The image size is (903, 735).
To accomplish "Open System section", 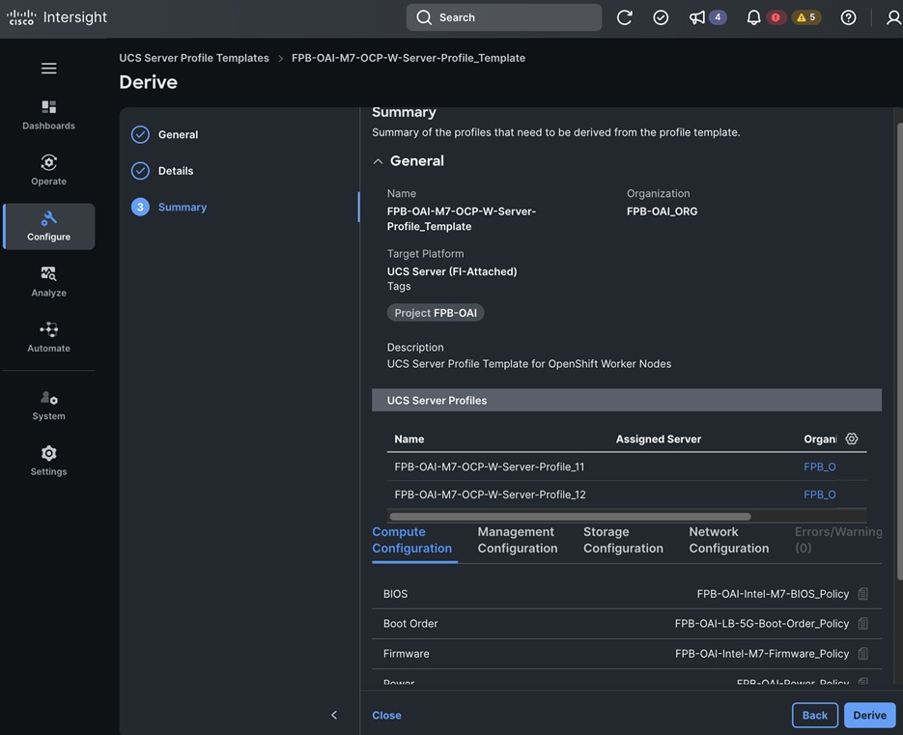I will point(49,406).
